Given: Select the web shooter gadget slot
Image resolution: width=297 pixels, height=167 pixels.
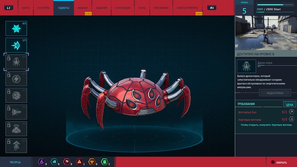Looking at the screenshot, I should pos(16,28).
